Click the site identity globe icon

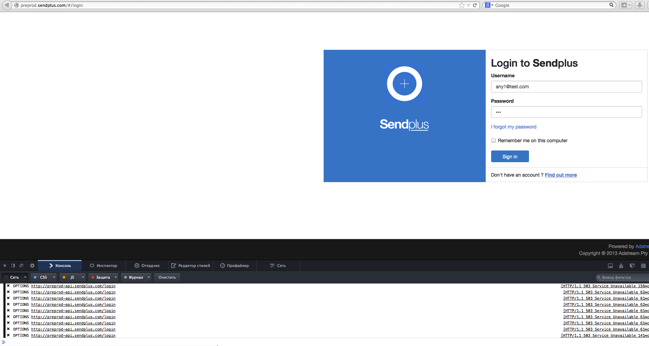click(x=16, y=5)
